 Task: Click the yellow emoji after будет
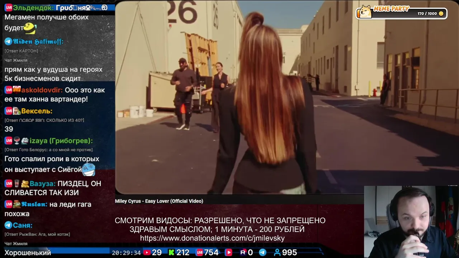[30, 28]
